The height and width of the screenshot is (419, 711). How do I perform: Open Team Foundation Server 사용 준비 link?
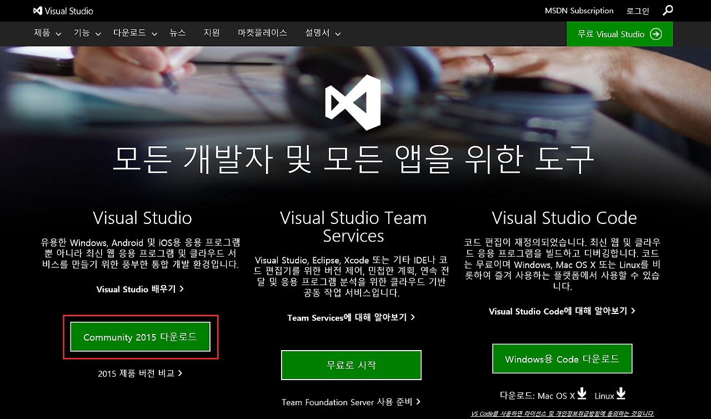[351, 402]
